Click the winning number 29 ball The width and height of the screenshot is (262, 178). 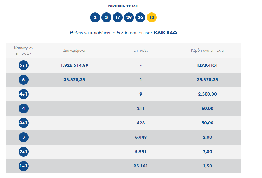tap(129, 17)
